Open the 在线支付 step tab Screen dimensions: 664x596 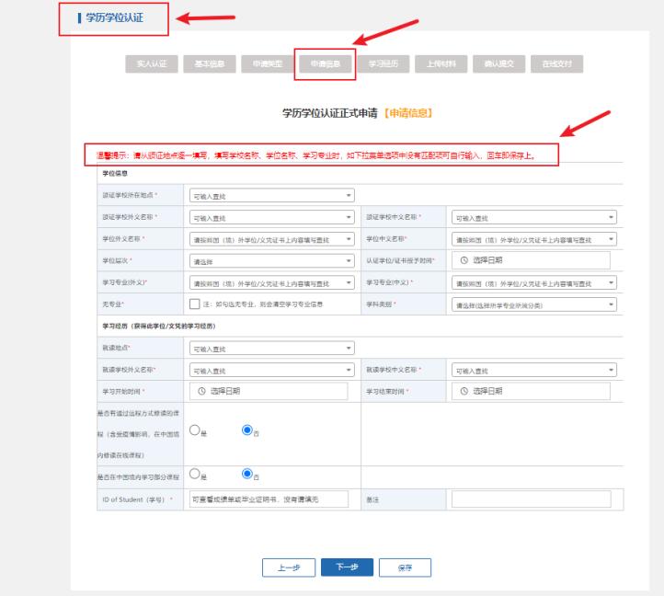click(557, 64)
